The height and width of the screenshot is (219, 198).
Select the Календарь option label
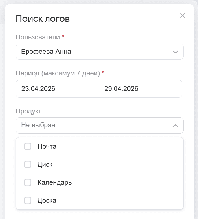coord(54,182)
